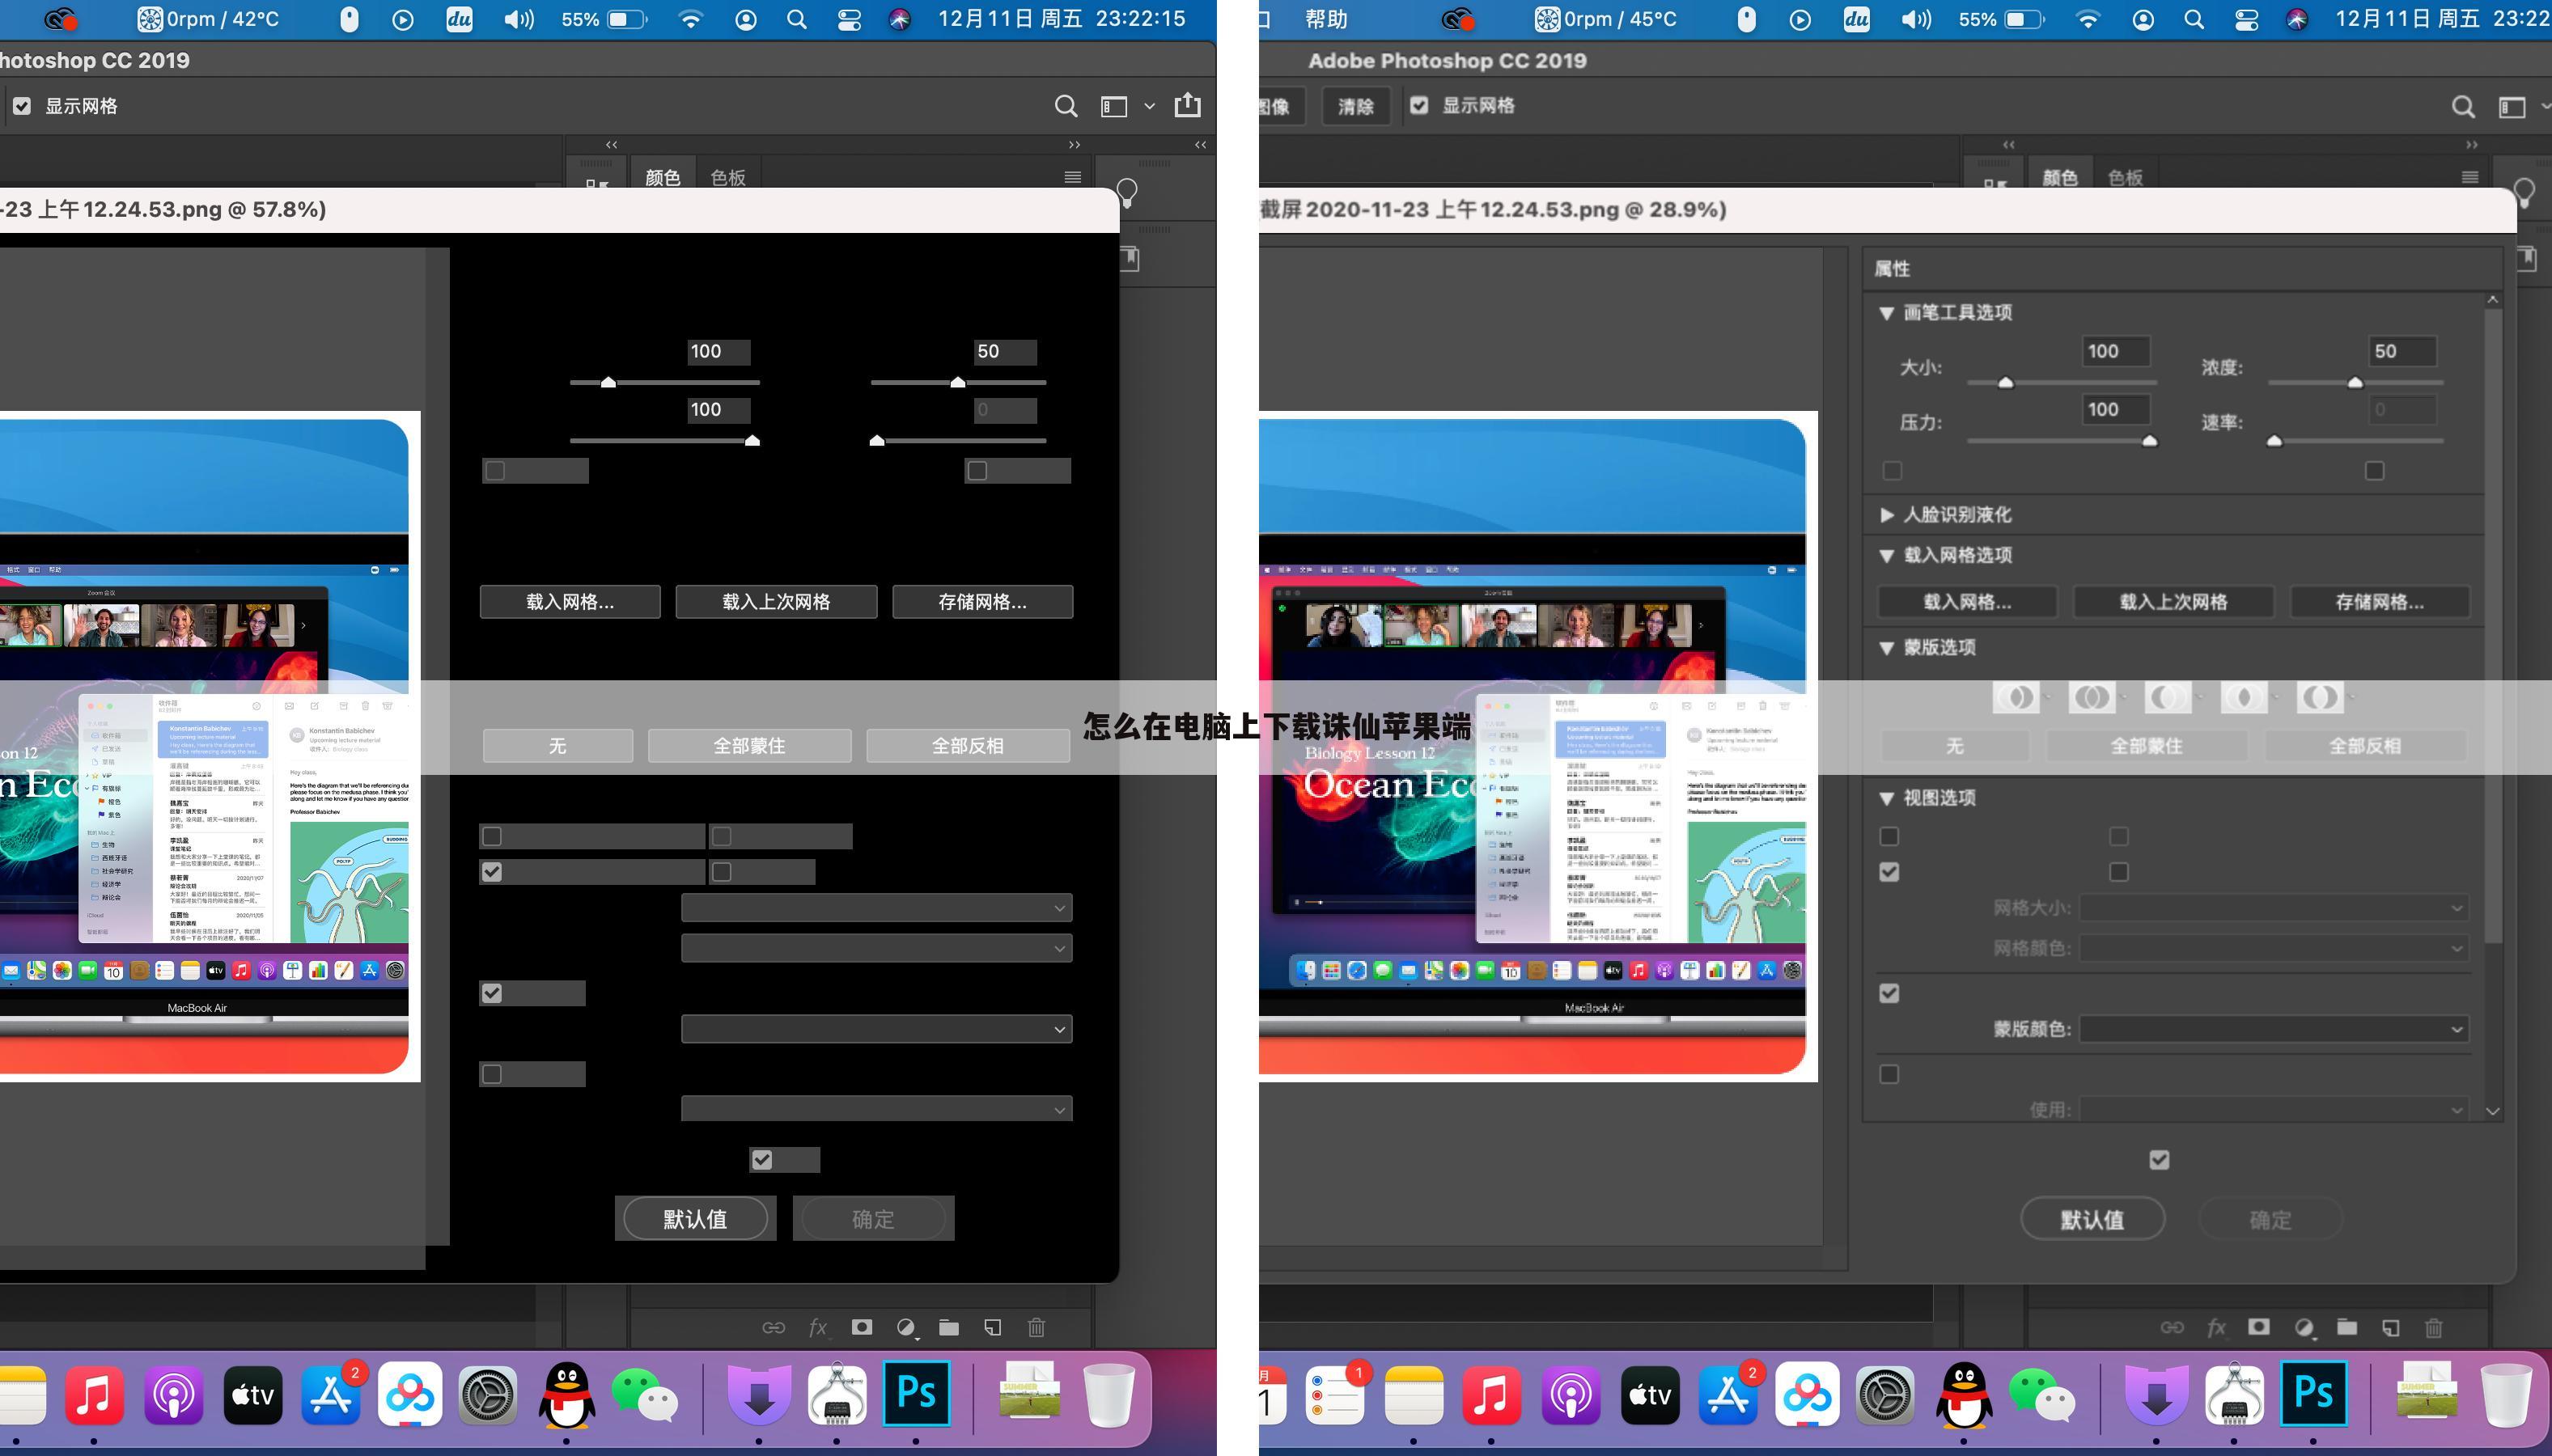Click the search magnifier in left Photoshop options bar
Image resolution: width=2552 pixels, height=1456 pixels.
[1066, 106]
